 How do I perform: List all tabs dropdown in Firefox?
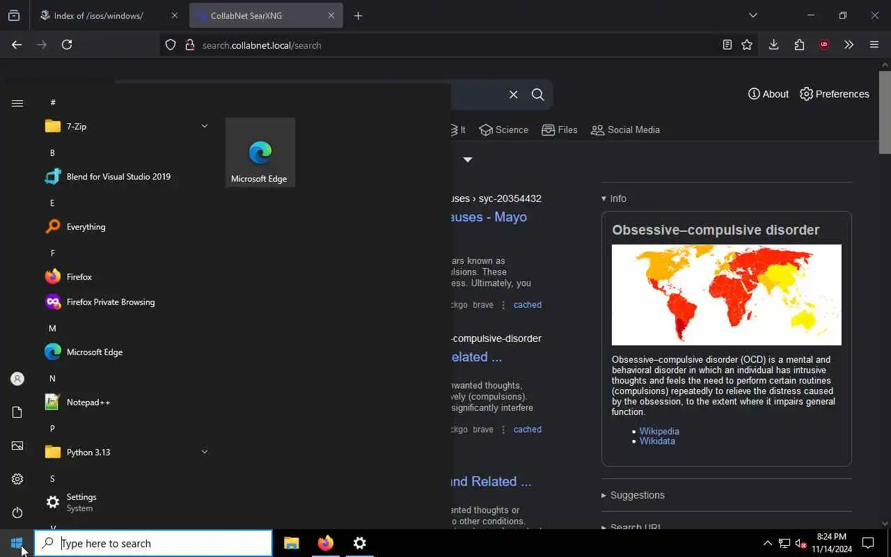pos(752,15)
